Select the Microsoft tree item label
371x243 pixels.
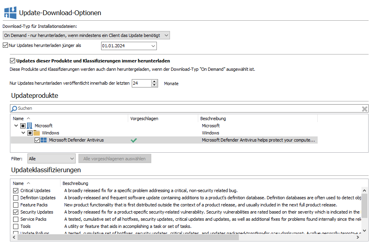point(43,126)
